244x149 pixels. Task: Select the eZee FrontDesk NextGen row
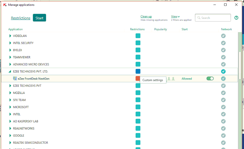[119, 79]
